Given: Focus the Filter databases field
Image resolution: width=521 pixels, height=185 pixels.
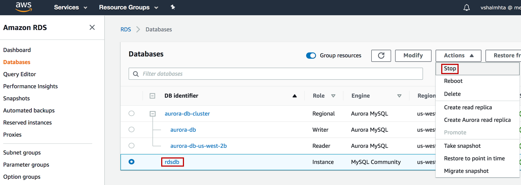Looking at the screenshot, I should pyautogui.click(x=276, y=74).
